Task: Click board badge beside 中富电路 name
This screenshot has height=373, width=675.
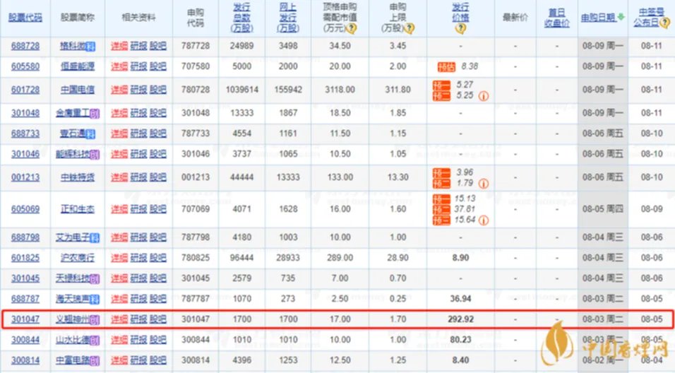Action: [95, 361]
